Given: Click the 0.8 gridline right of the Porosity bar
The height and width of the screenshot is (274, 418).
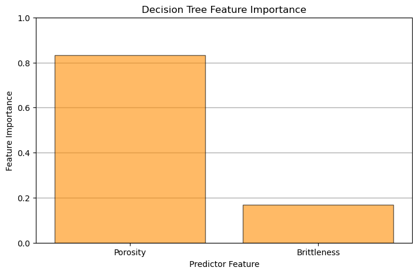Looking at the screenshot, I should 224,63.
